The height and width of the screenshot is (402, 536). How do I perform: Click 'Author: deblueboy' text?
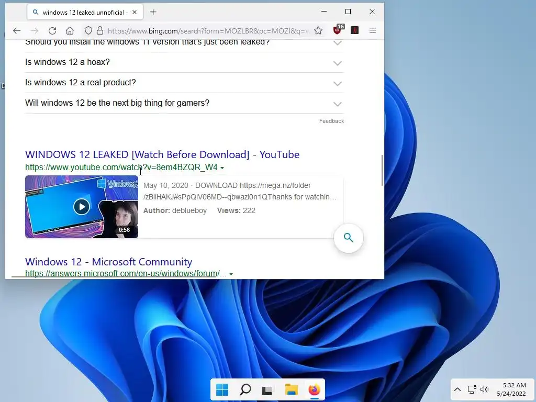tap(175, 210)
